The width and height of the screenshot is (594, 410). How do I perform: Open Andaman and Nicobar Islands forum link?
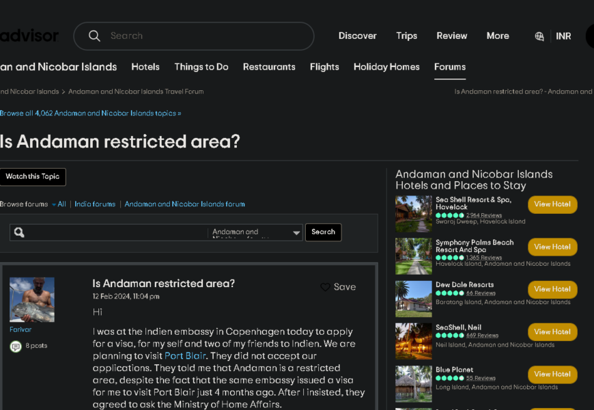tap(184, 204)
